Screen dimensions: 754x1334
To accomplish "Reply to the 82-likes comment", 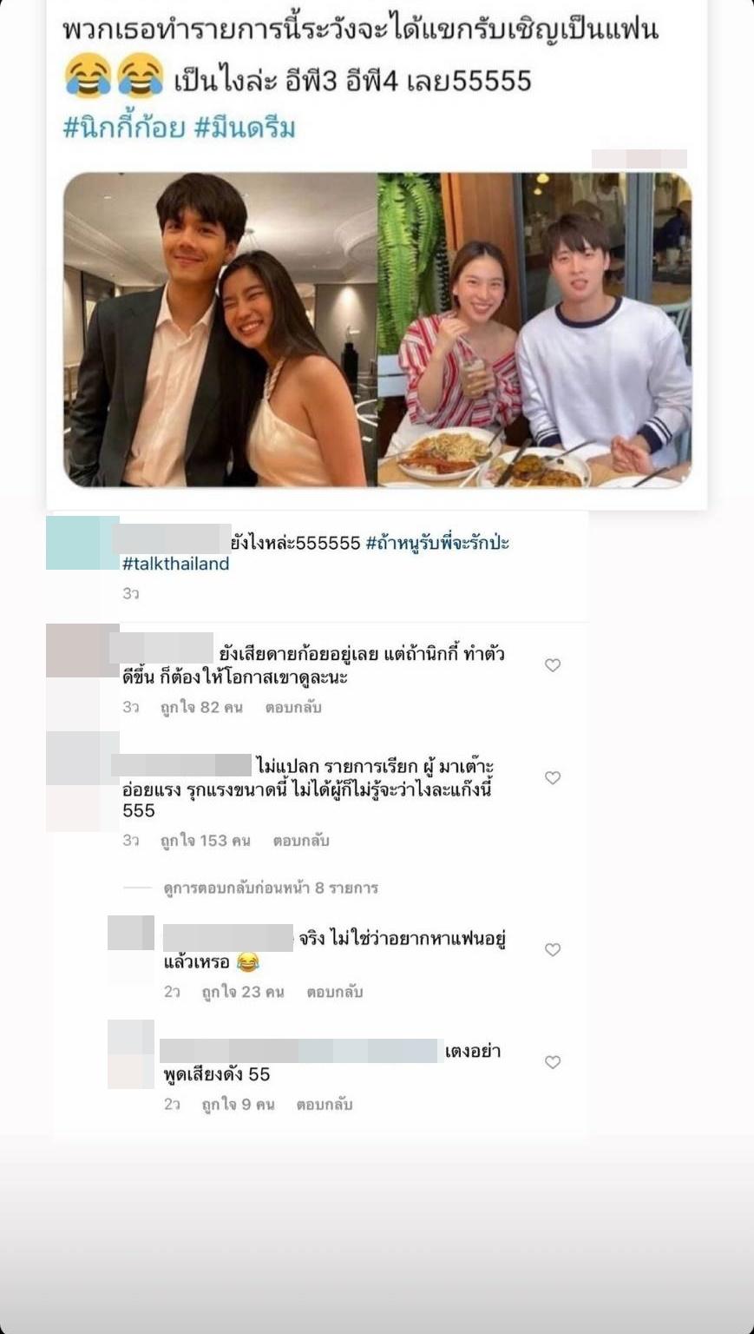I will pyautogui.click(x=293, y=708).
